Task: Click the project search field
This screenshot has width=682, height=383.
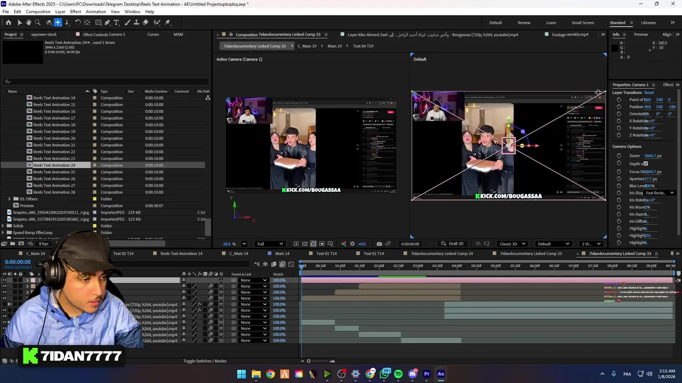Action: point(107,81)
